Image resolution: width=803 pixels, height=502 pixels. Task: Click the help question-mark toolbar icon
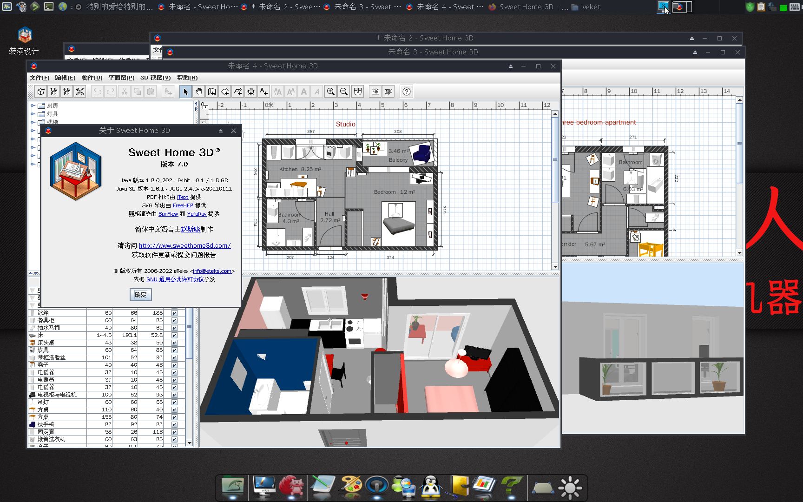407,92
